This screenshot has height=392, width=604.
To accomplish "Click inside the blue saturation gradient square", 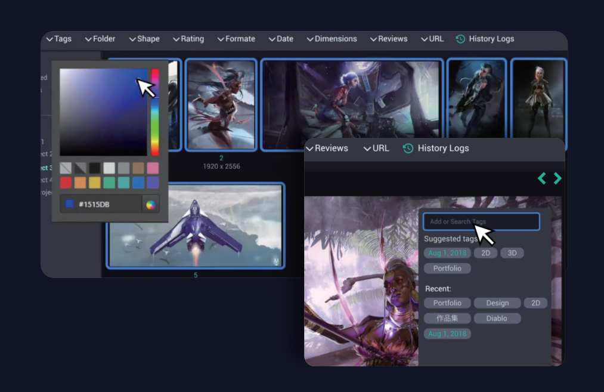I will [x=103, y=112].
